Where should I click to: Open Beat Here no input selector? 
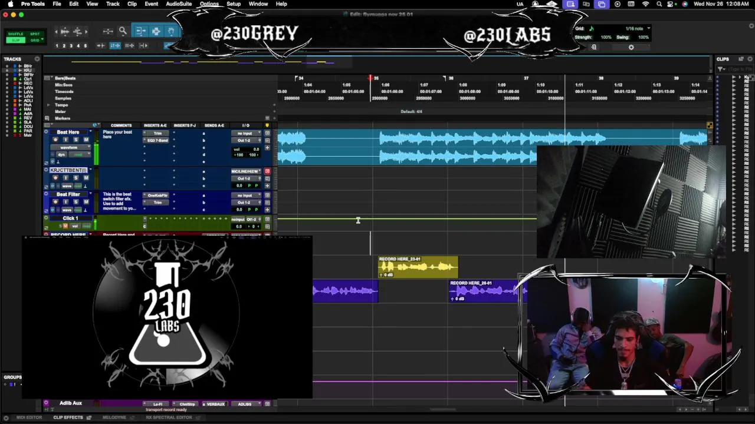[246, 133]
